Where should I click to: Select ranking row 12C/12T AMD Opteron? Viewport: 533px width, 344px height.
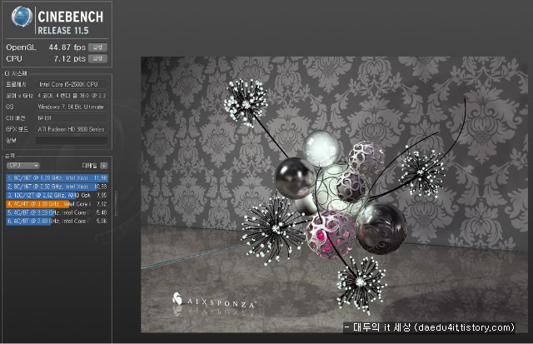pos(57,195)
